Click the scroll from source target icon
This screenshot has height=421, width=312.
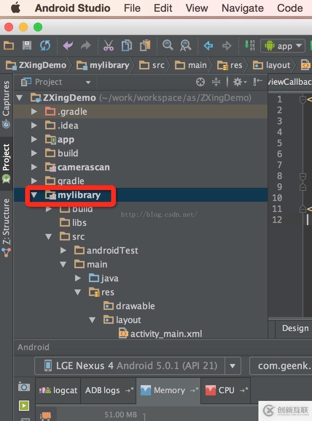point(200,82)
